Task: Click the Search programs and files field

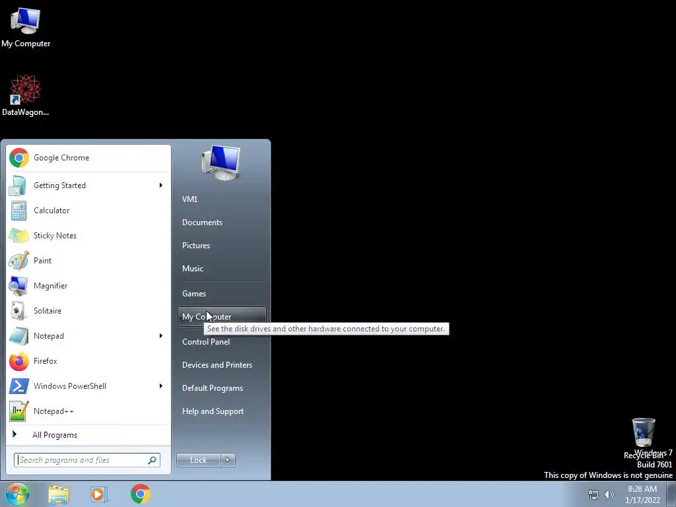Action: [x=86, y=460]
